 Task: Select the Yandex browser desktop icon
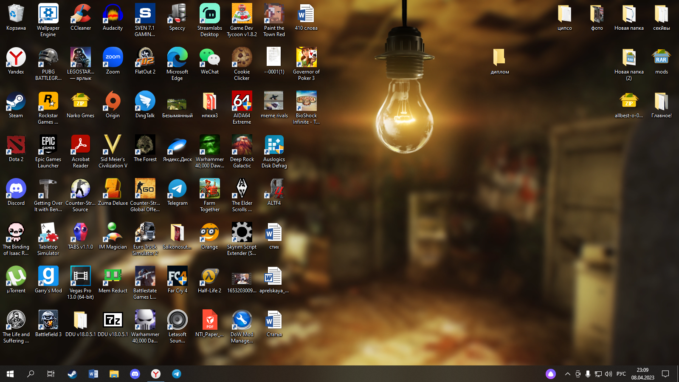[16, 61]
